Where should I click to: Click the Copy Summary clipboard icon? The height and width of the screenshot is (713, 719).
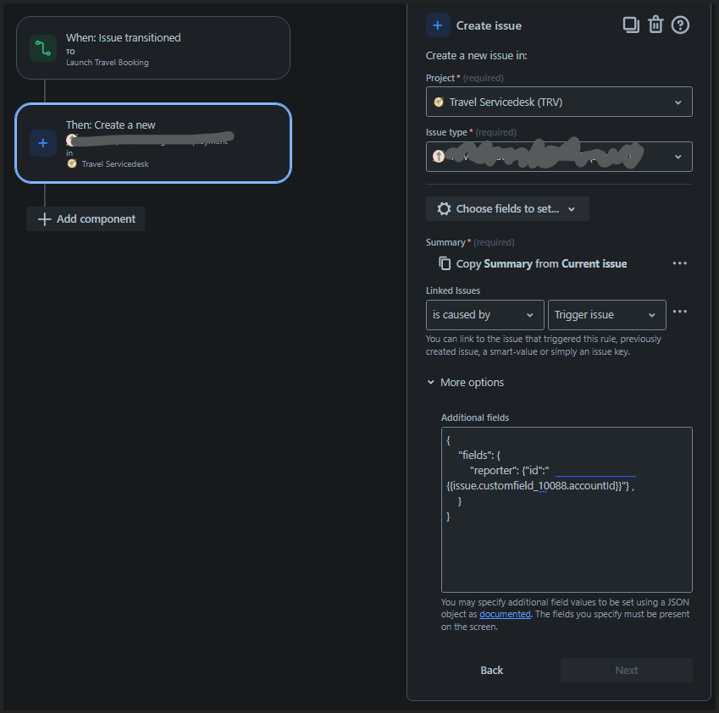(445, 263)
